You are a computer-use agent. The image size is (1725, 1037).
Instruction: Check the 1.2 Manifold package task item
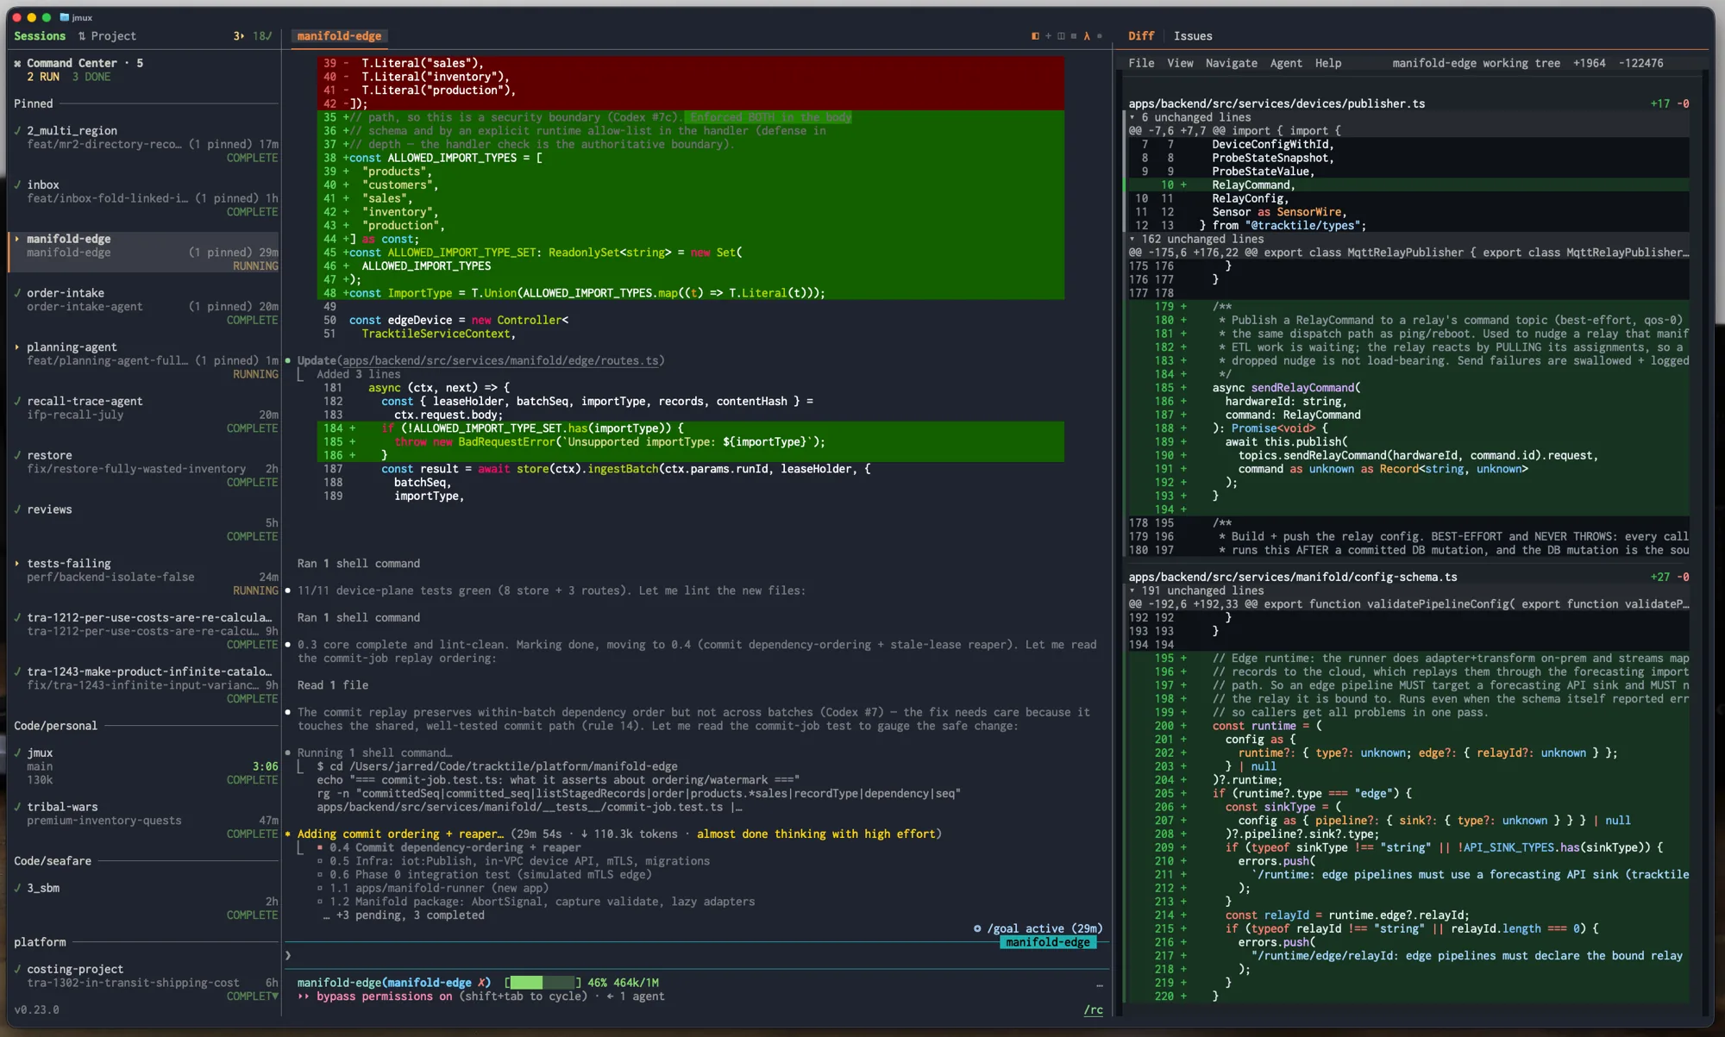pos(536,902)
